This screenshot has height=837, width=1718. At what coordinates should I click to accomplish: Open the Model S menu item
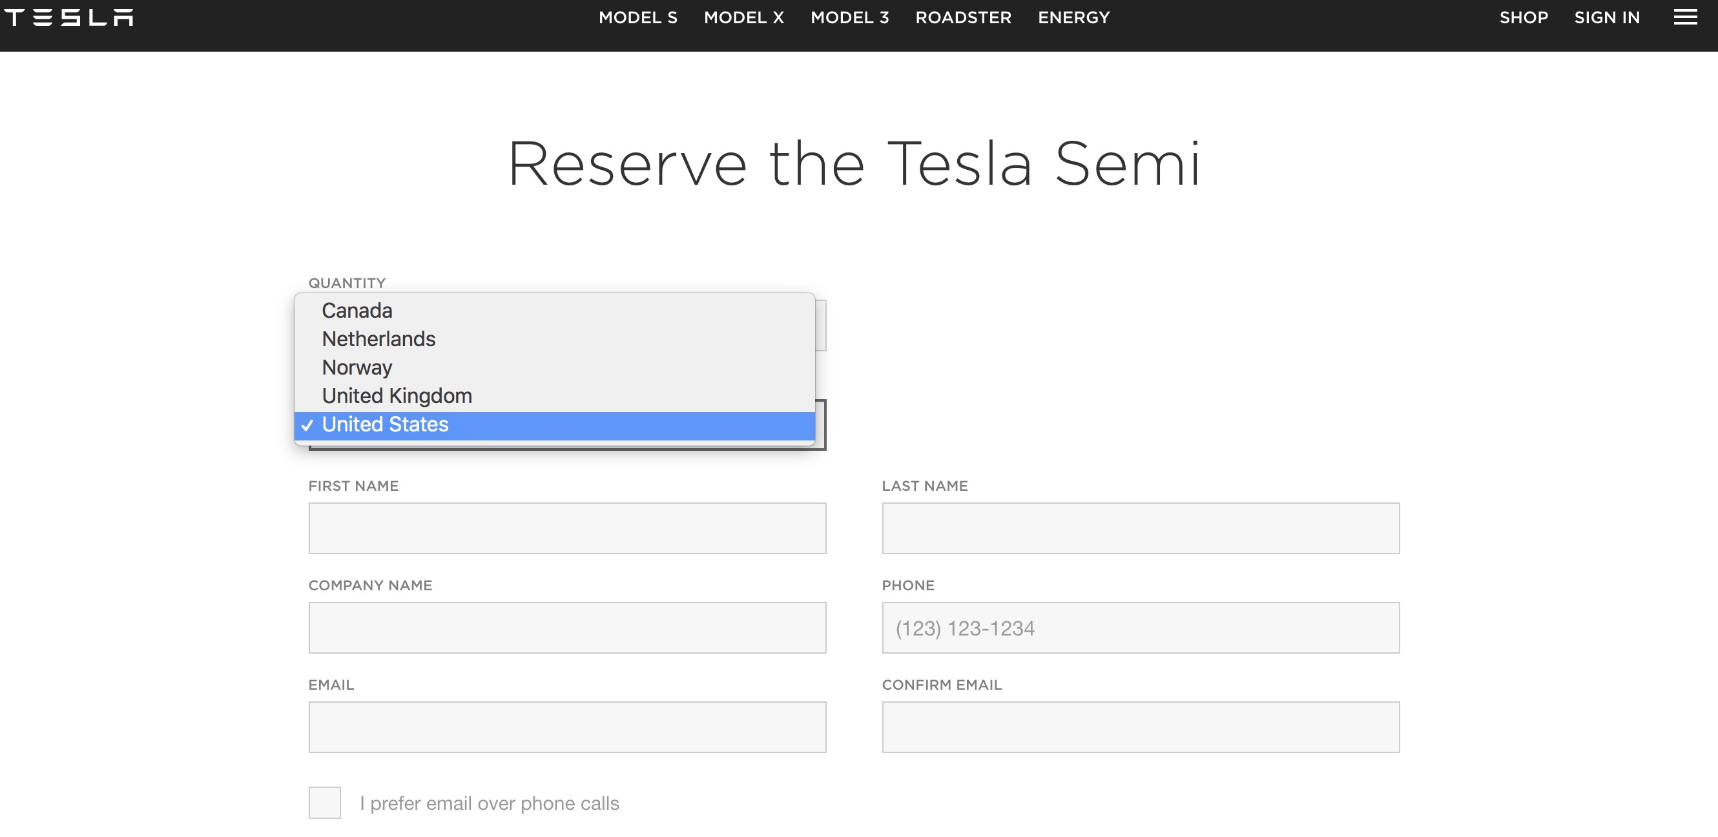637,17
